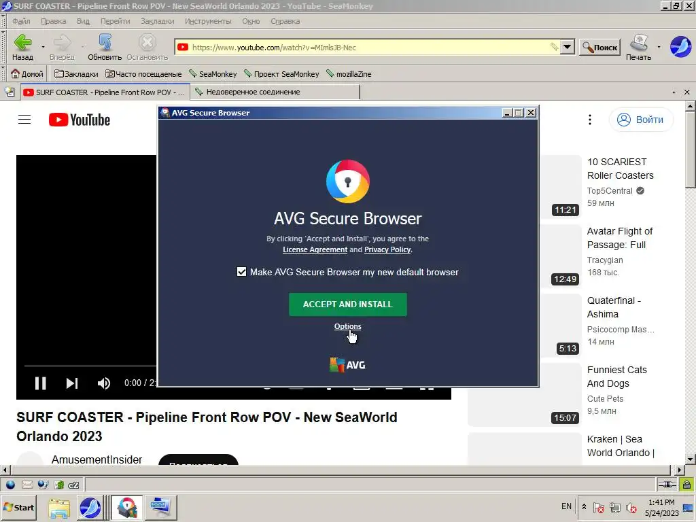Image resolution: width=696 pixels, height=522 pixels.
Task: Open YouTube settings three-dot menu
Action: (x=589, y=120)
